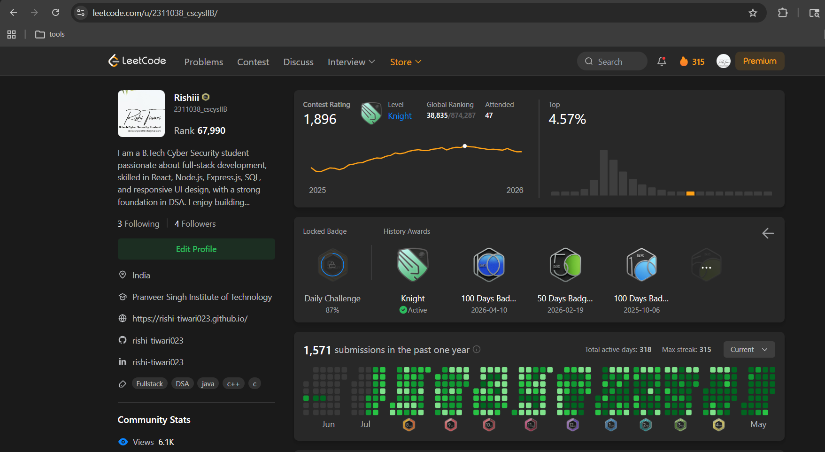Viewport: 825px width, 452px height.
Task: Click Praveer Singh Institute of Technology text
Action: [x=202, y=297]
